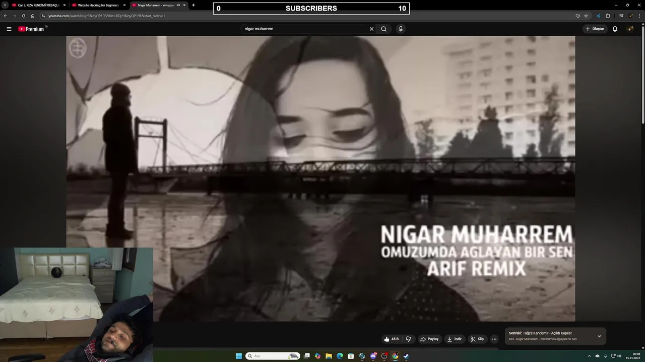Open Microsoft Store from taskbar
The image size is (645, 362).
tap(351, 356)
